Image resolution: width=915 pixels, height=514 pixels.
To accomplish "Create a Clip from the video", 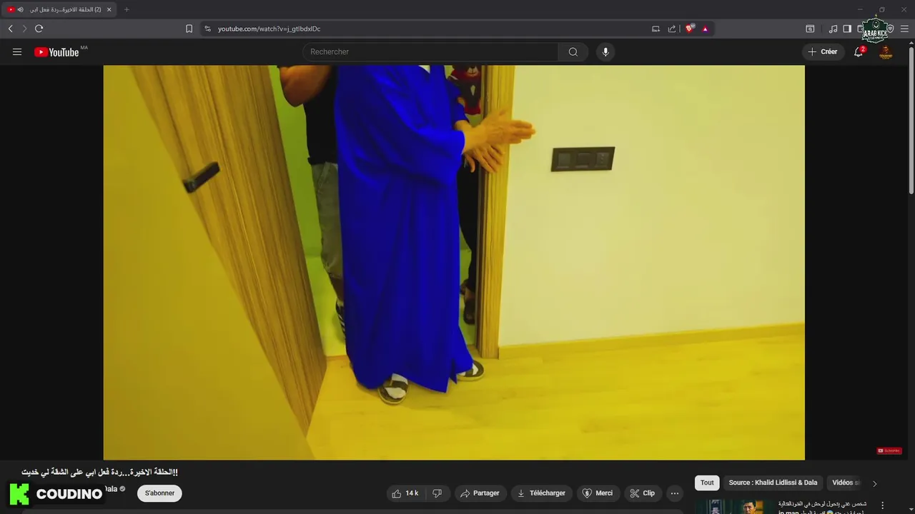I will pyautogui.click(x=642, y=493).
